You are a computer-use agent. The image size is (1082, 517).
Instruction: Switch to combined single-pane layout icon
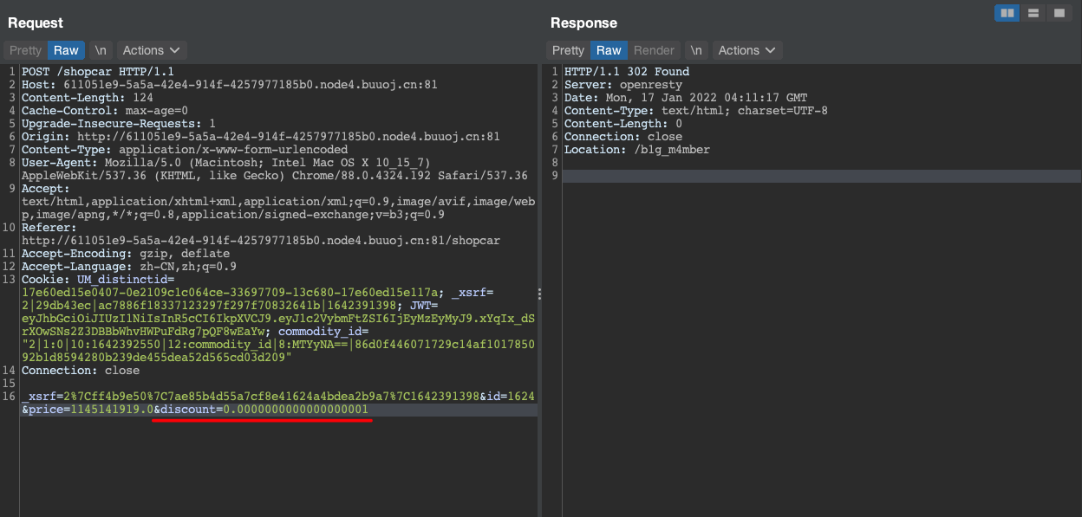tap(1059, 12)
